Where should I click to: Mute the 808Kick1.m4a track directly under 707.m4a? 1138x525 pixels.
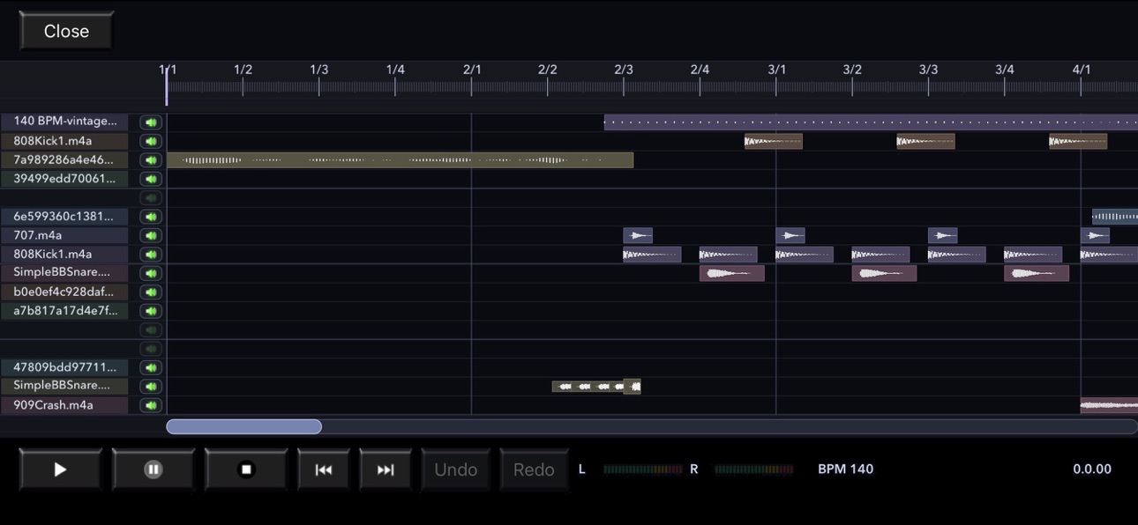(151, 255)
